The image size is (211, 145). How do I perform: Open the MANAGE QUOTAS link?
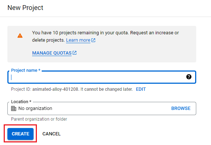pos(52,53)
